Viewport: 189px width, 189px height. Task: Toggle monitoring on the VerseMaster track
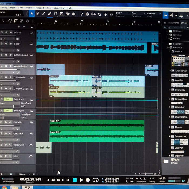(11, 66)
